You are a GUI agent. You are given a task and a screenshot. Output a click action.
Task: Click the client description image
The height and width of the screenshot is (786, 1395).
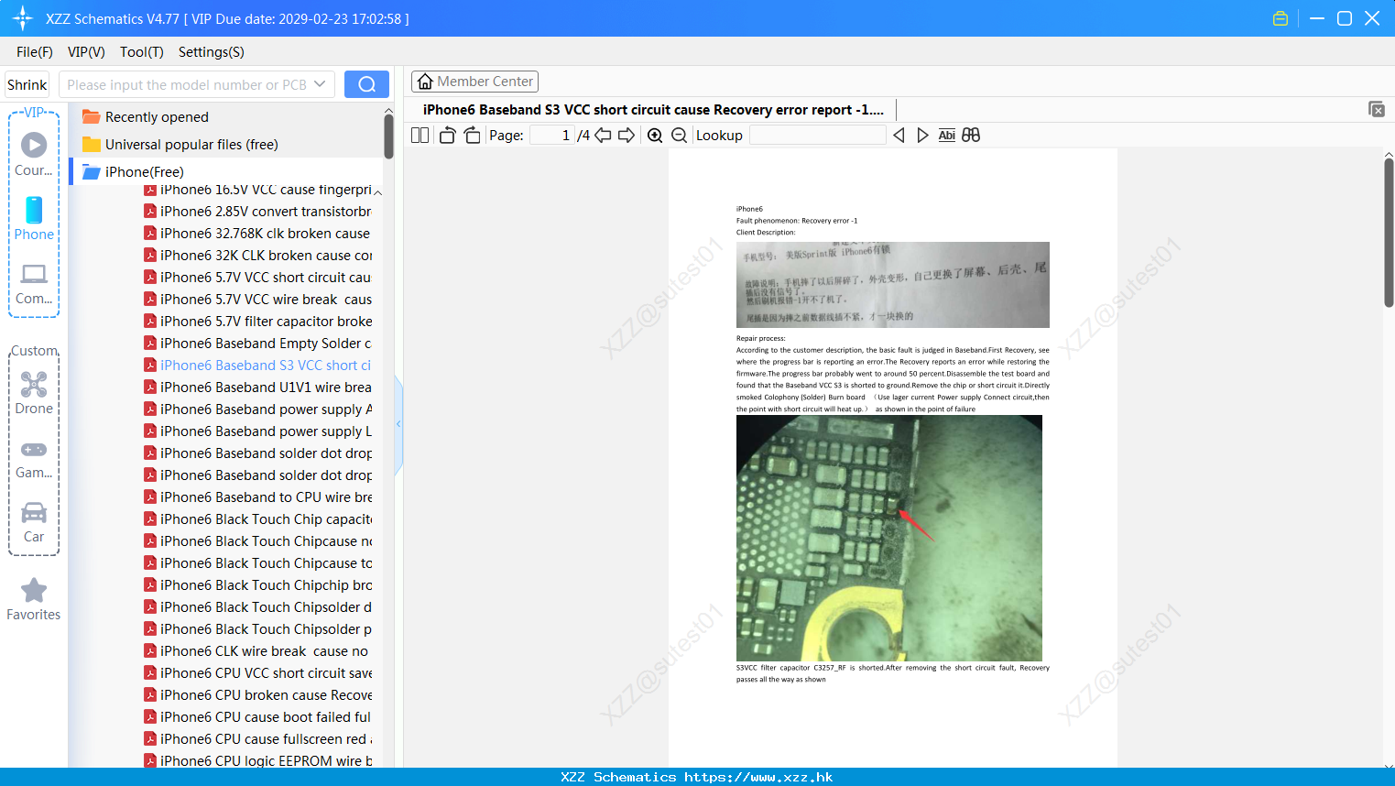pyautogui.click(x=893, y=285)
